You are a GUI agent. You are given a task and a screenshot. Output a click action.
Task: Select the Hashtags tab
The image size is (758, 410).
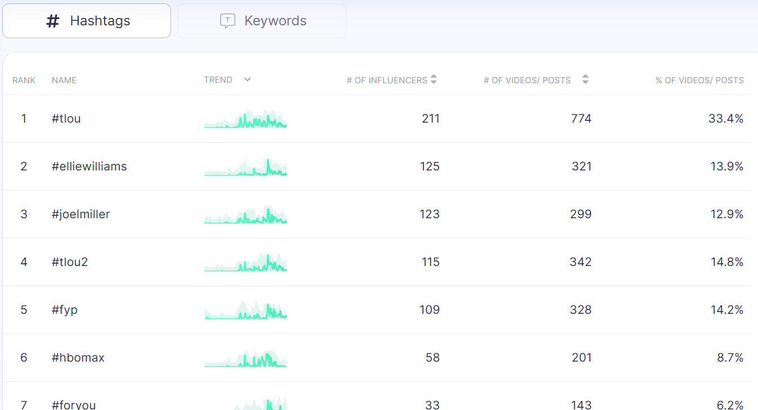87,21
